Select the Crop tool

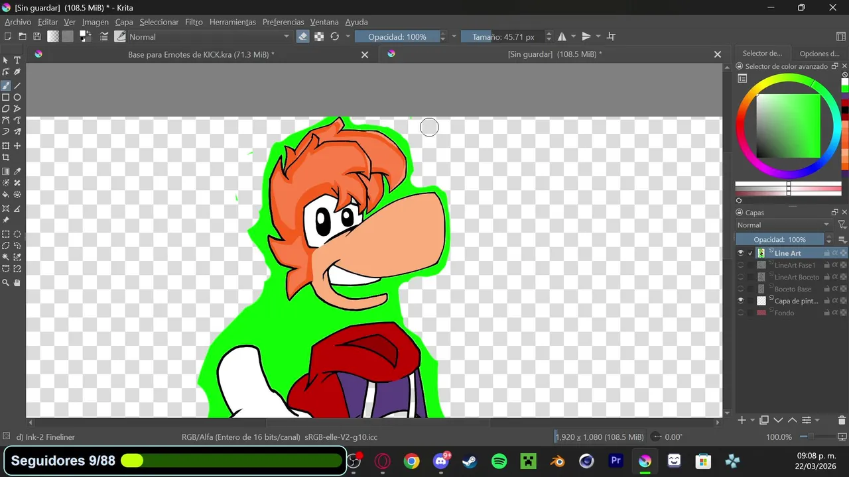6,158
